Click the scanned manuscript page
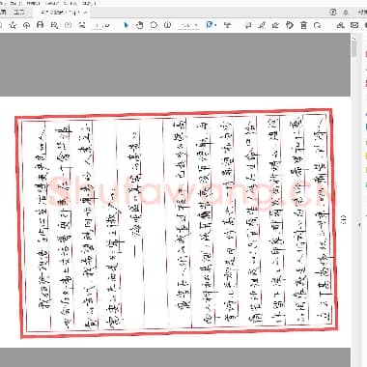The width and height of the screenshot is (367, 367). pos(175,221)
